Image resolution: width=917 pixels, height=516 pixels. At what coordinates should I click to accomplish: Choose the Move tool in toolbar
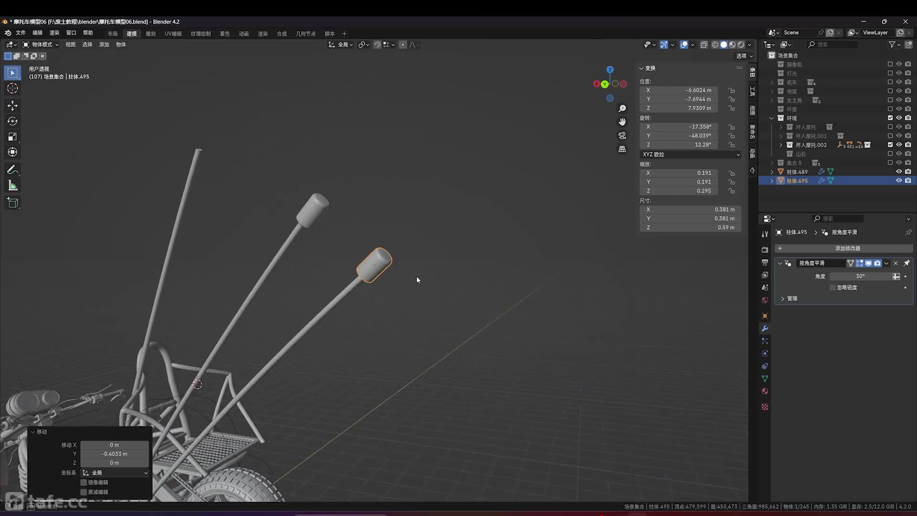[x=13, y=106]
